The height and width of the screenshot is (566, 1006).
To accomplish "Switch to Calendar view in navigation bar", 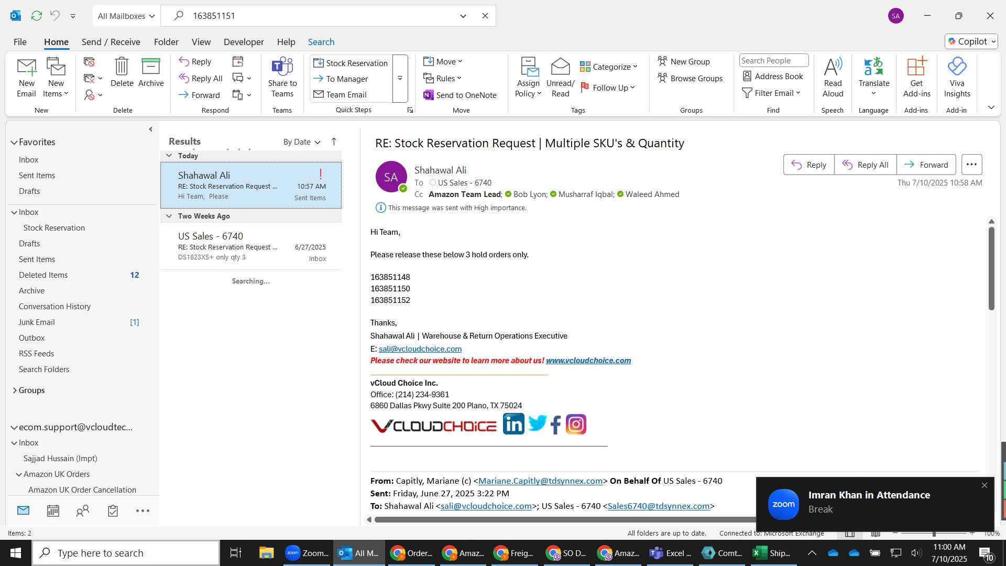I will [x=53, y=510].
